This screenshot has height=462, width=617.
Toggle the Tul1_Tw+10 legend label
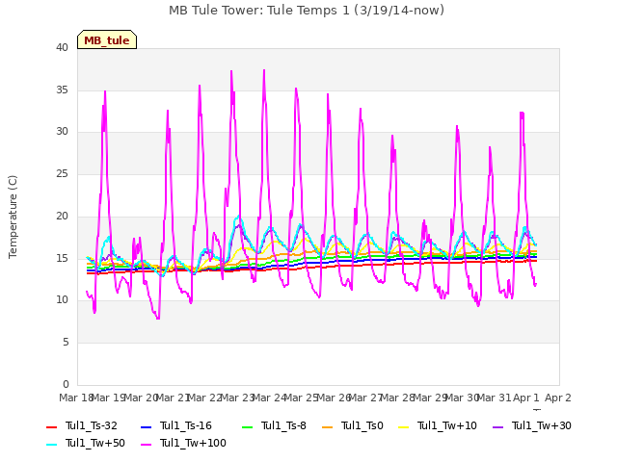click(x=447, y=425)
